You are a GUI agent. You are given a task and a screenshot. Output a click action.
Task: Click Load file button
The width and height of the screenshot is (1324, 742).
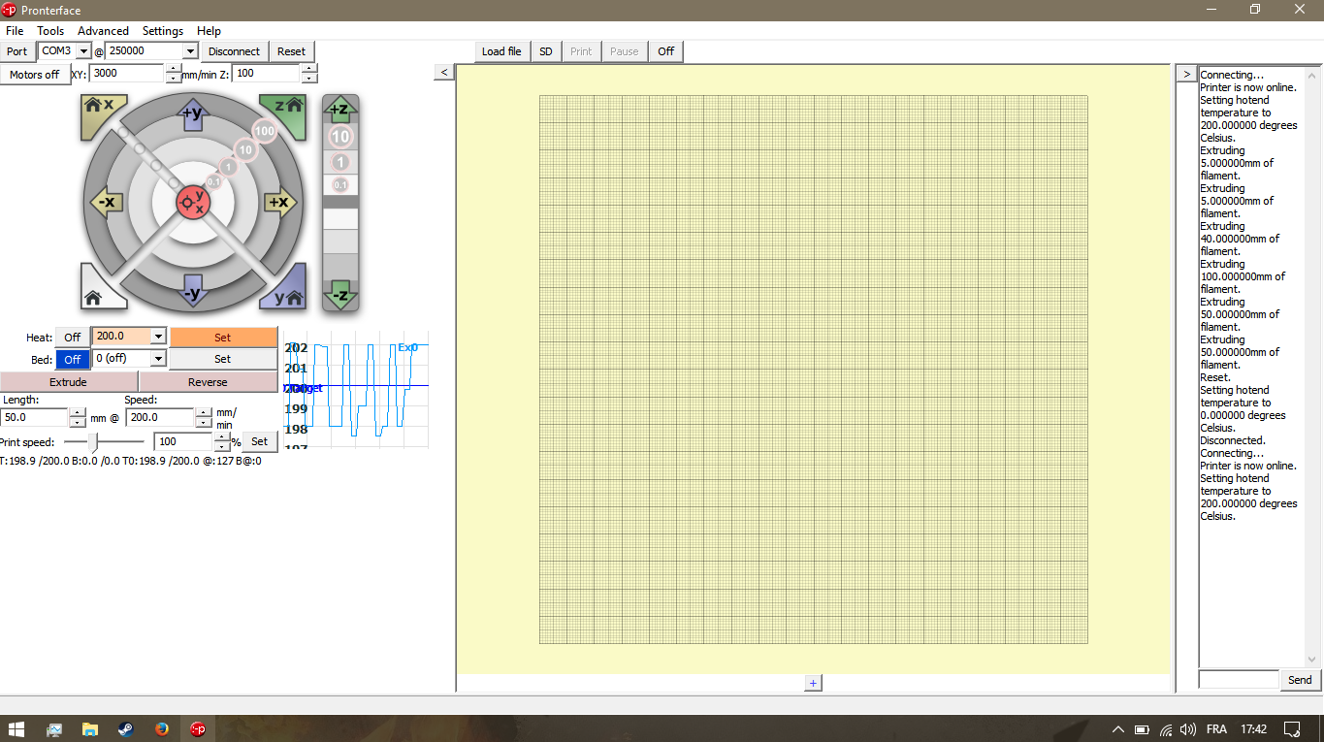[501, 51]
